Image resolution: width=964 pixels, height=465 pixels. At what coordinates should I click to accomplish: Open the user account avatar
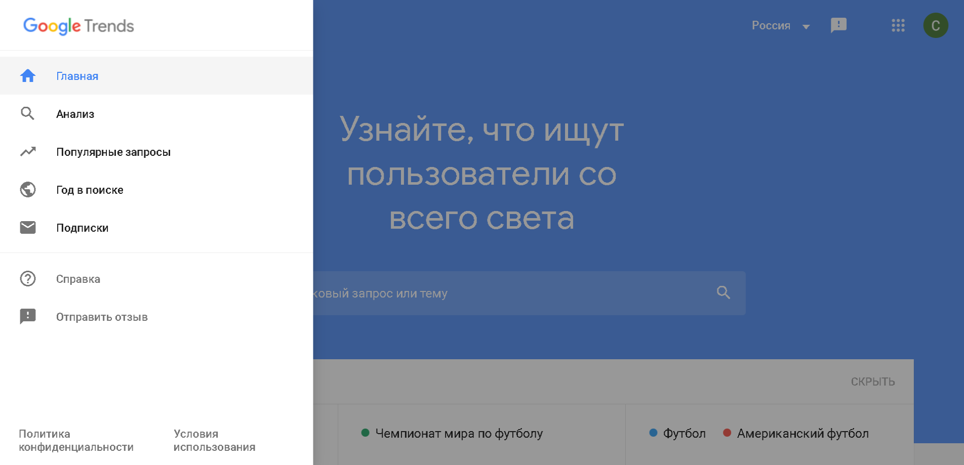coord(935,25)
